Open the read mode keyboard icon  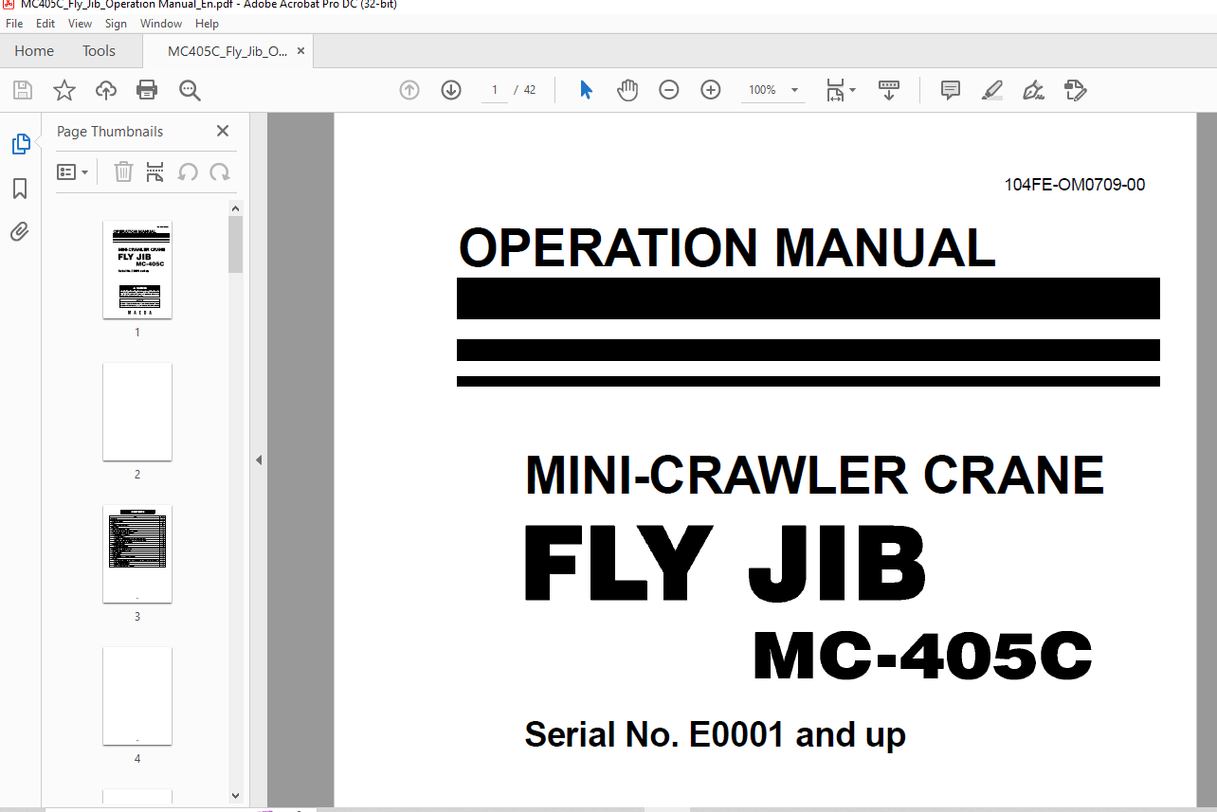pos(889,90)
